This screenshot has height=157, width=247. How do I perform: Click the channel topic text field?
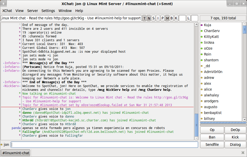[x=71, y=18]
